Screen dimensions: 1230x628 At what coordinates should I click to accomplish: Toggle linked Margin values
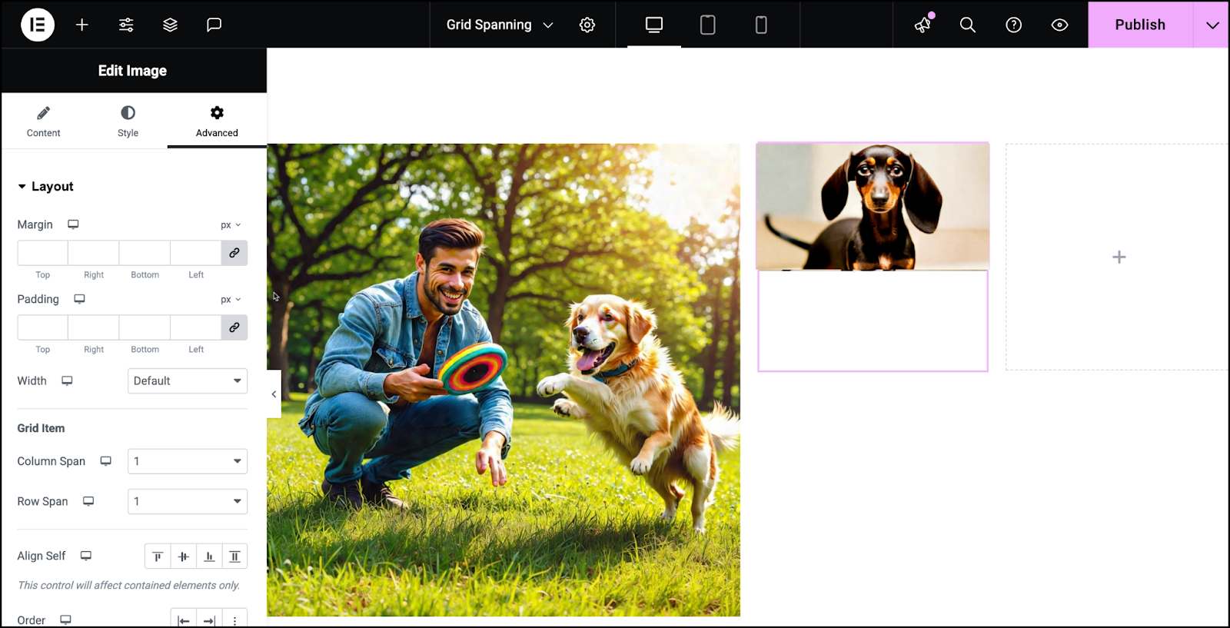pos(234,253)
